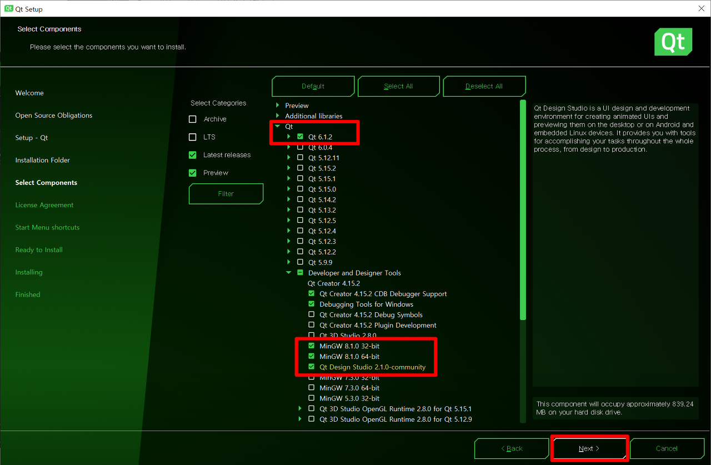Check Qt Creator 4.15.2 Plugin Development
The width and height of the screenshot is (711, 465).
point(312,325)
